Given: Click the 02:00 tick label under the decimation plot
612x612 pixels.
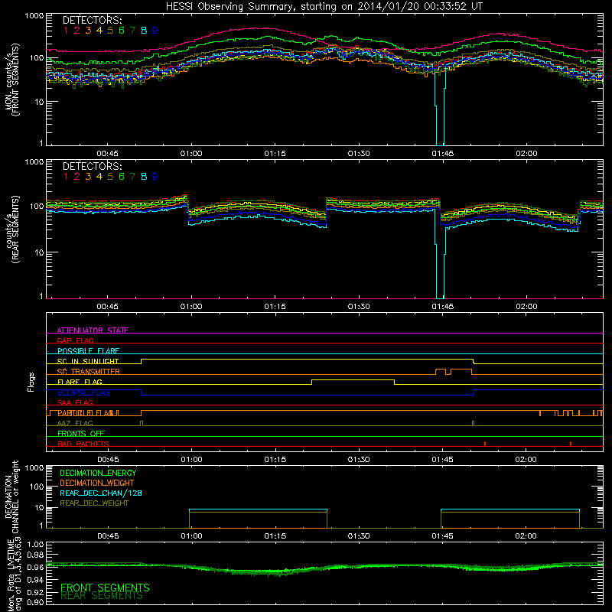Looking at the screenshot, I should pyautogui.click(x=526, y=536).
